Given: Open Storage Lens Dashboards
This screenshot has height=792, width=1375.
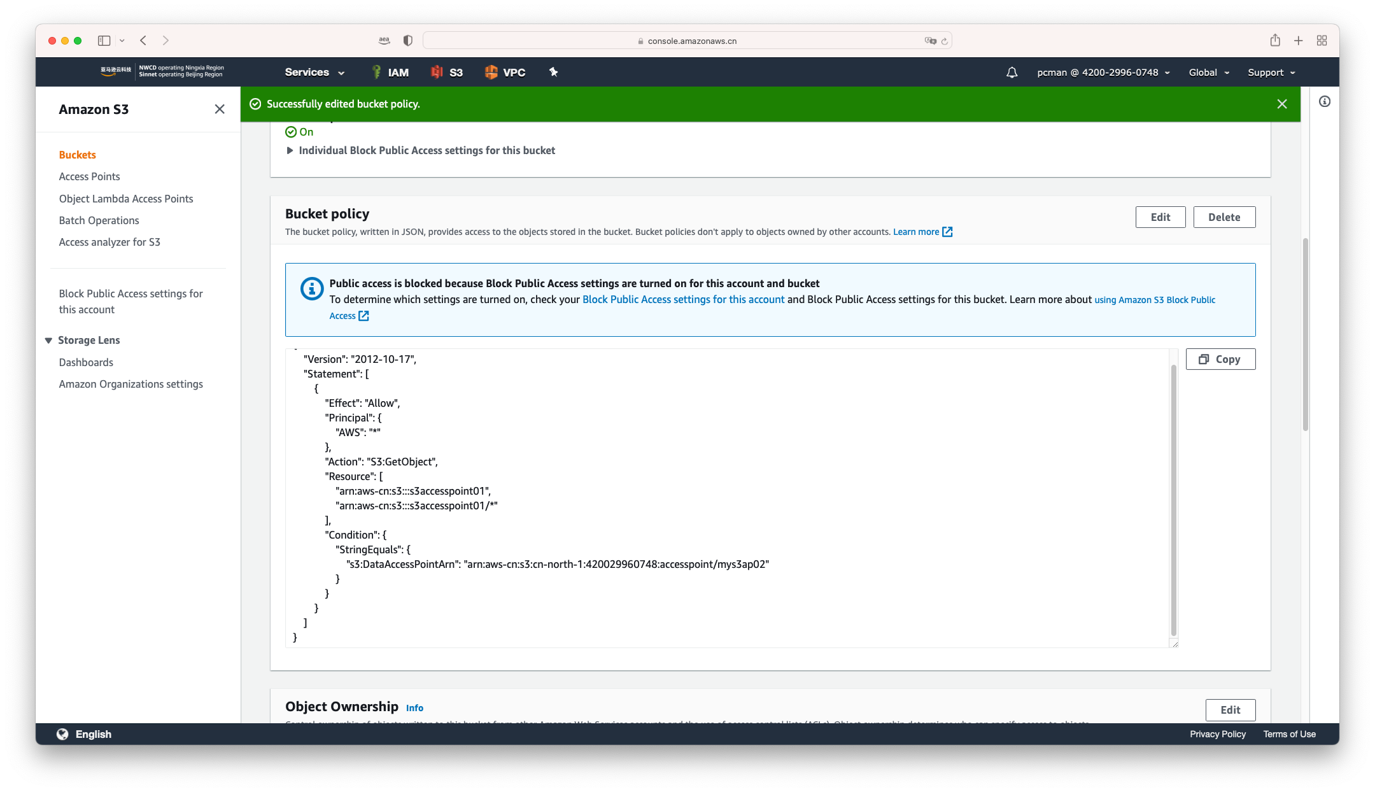Looking at the screenshot, I should coord(86,363).
